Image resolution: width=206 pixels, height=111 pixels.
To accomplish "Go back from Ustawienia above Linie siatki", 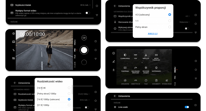I will (115, 96).
